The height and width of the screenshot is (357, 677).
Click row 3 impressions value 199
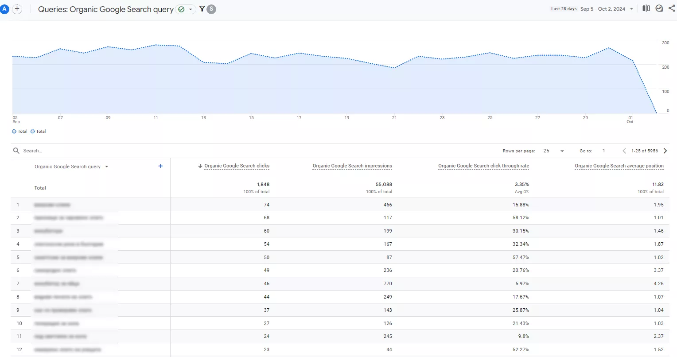point(388,231)
